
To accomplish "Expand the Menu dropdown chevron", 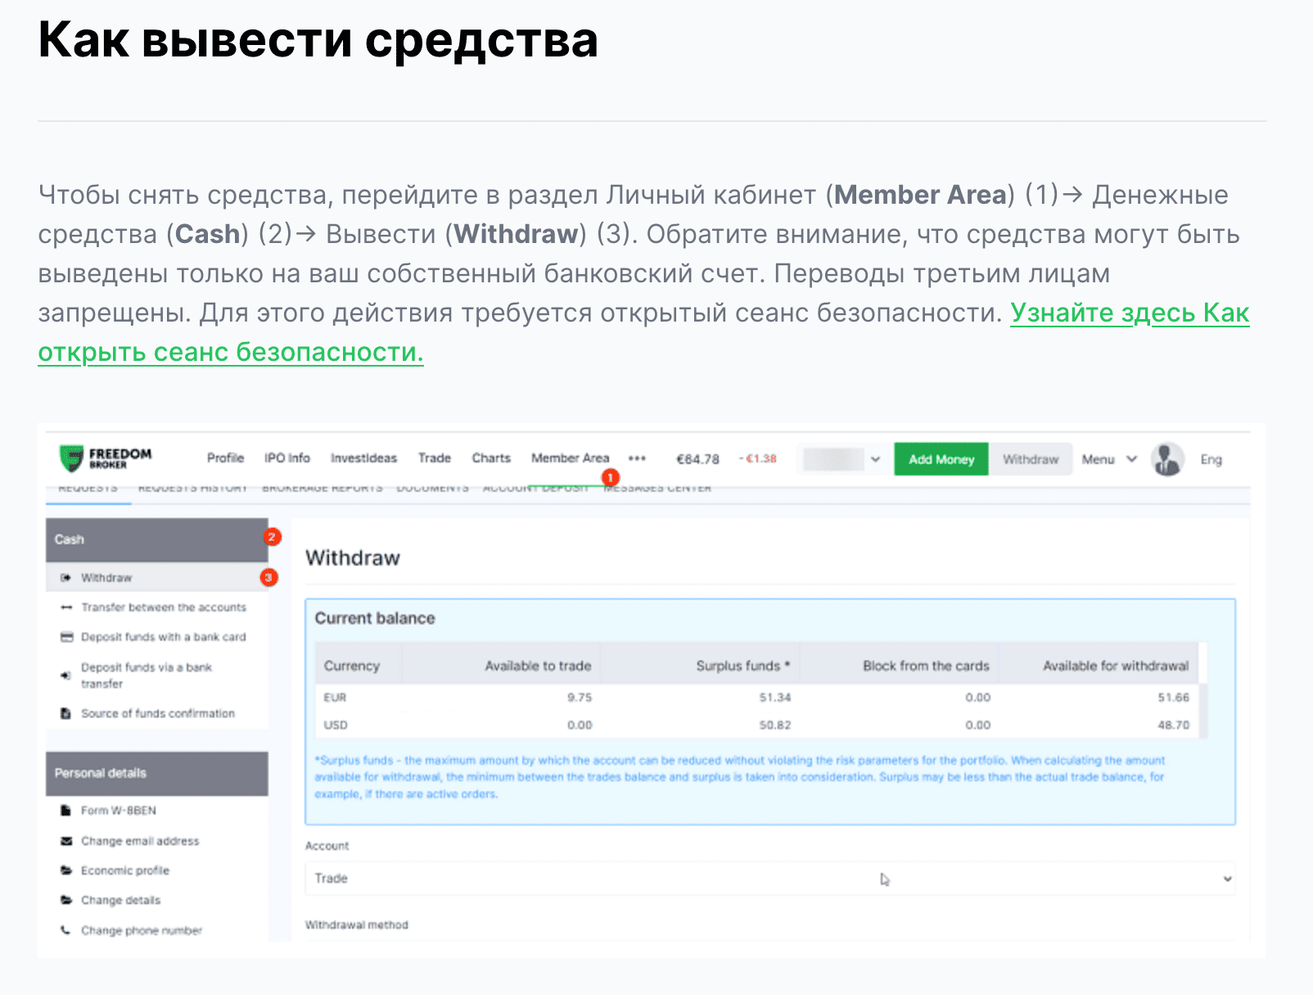I will click(1131, 459).
